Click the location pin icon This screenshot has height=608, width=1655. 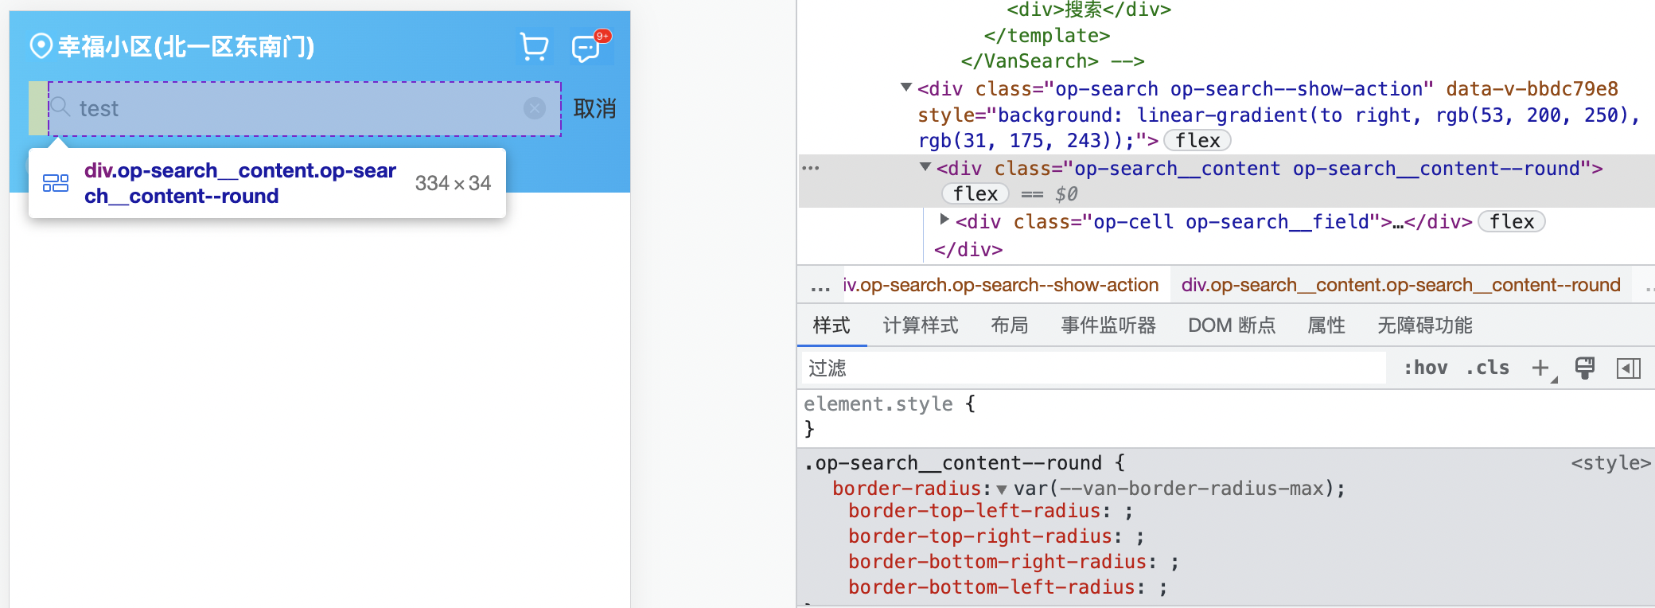click(x=41, y=46)
